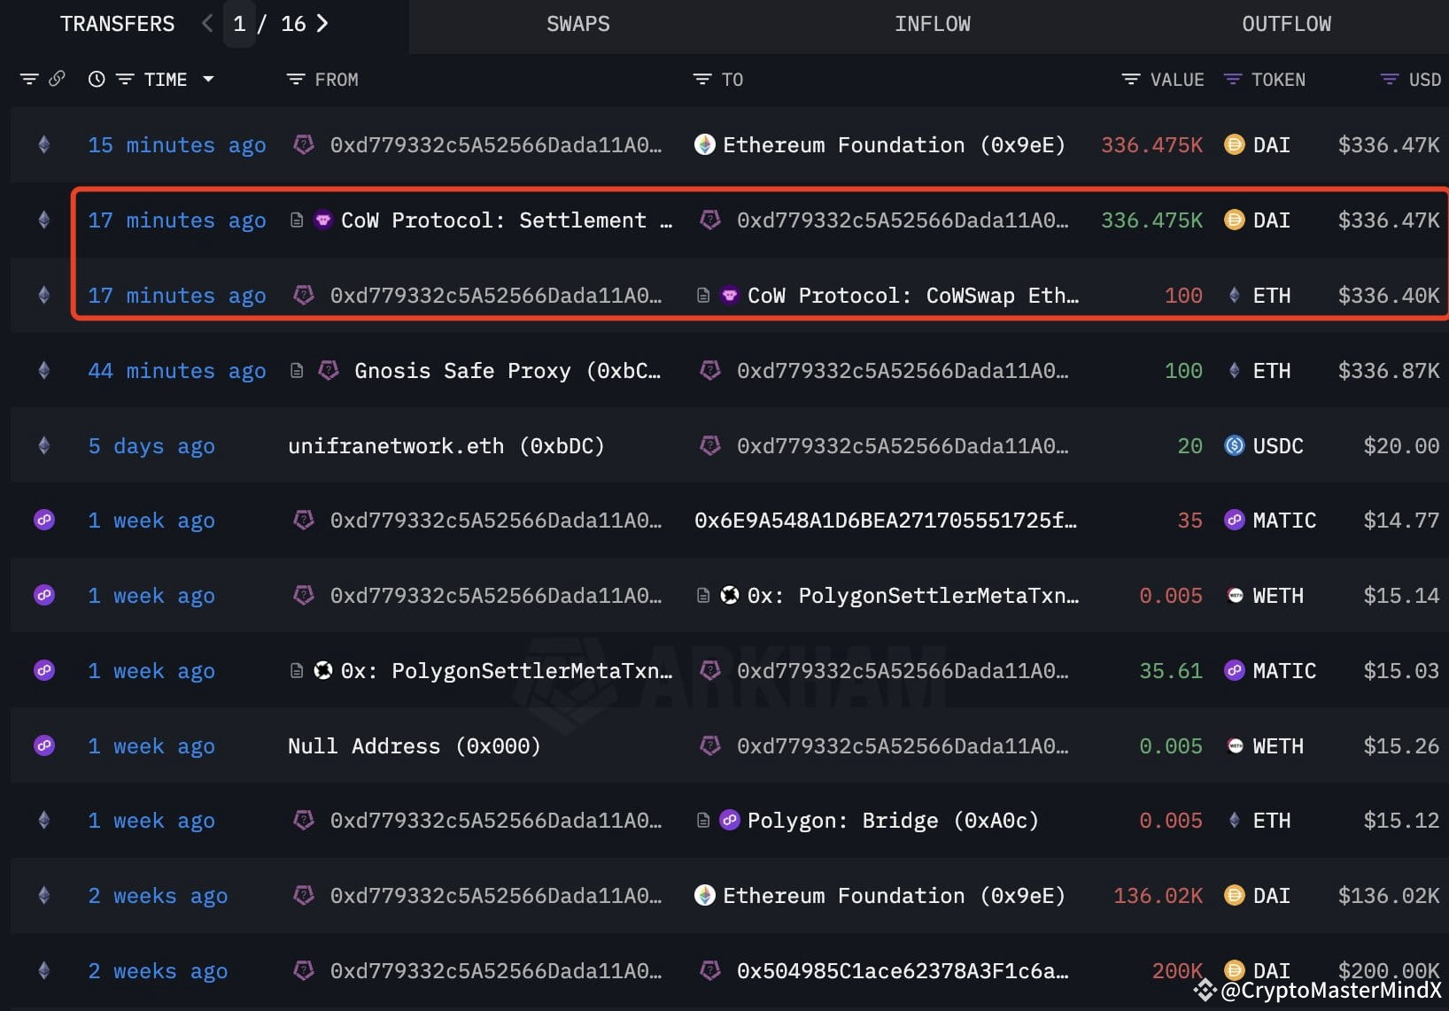The width and height of the screenshot is (1449, 1011).
Task: Click the WETH token icon in 0.005 outflow row
Action: pyautogui.click(x=1235, y=596)
